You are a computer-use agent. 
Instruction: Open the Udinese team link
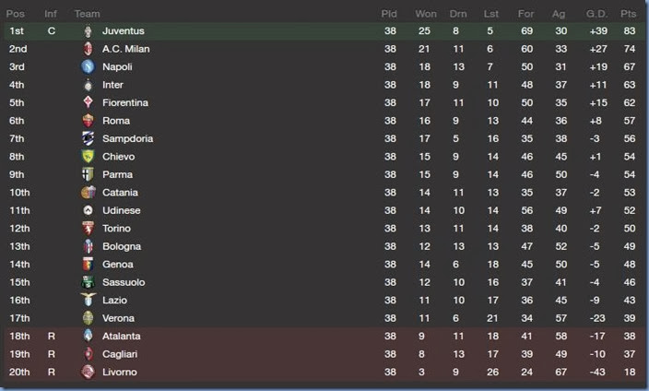pos(122,210)
